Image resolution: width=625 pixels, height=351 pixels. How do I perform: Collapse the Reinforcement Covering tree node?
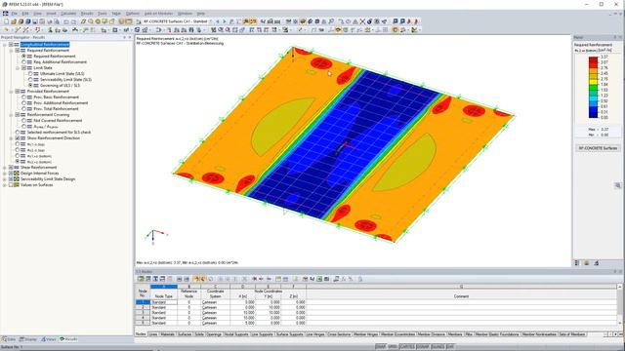11,115
